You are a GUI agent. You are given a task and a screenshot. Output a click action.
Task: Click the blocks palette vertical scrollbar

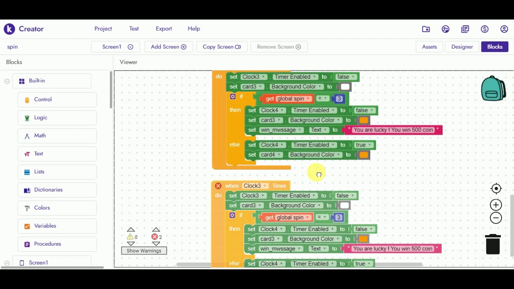[111, 90]
